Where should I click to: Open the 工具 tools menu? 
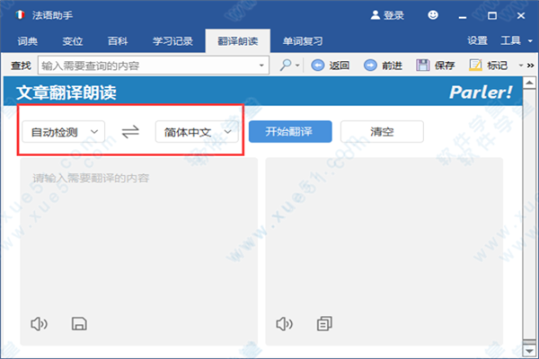point(516,41)
